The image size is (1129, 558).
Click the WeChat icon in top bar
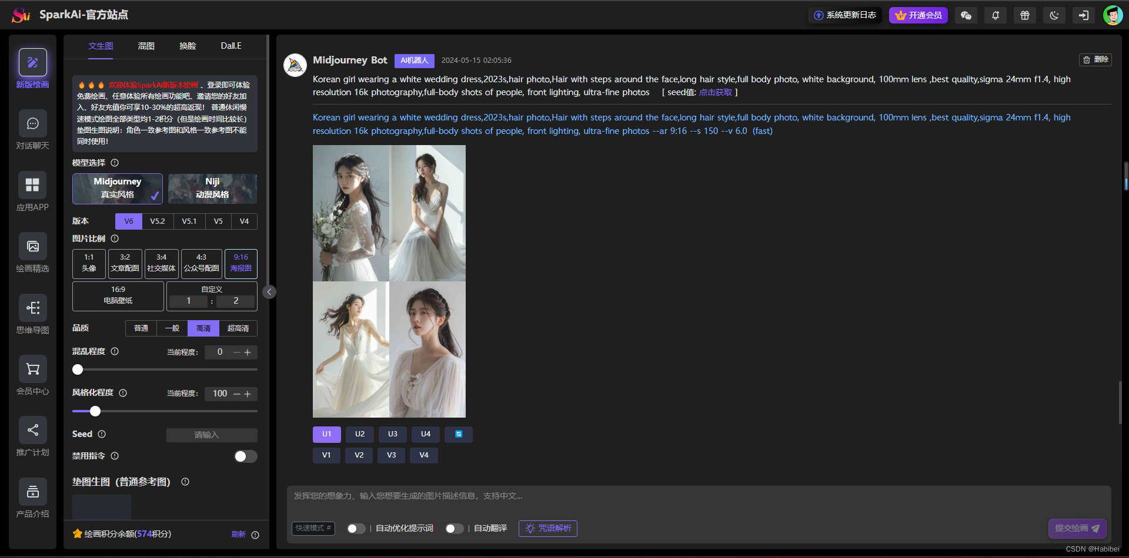966,15
